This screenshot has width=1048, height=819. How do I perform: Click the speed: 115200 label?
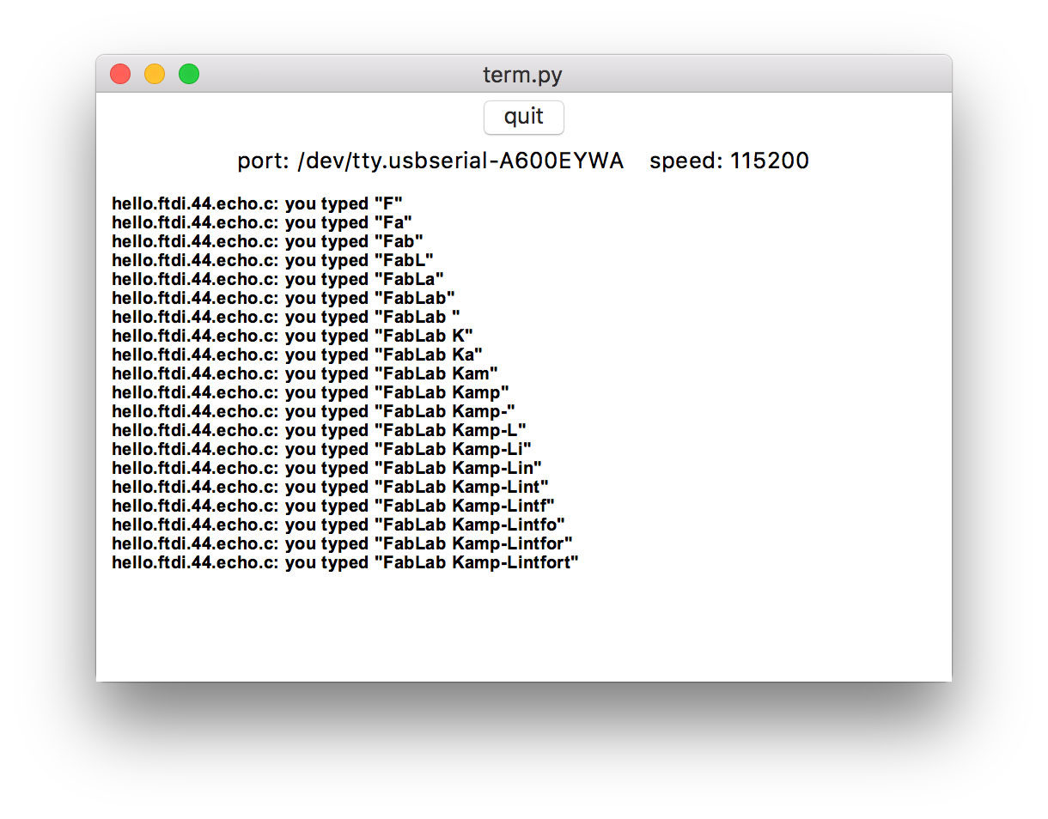click(729, 161)
